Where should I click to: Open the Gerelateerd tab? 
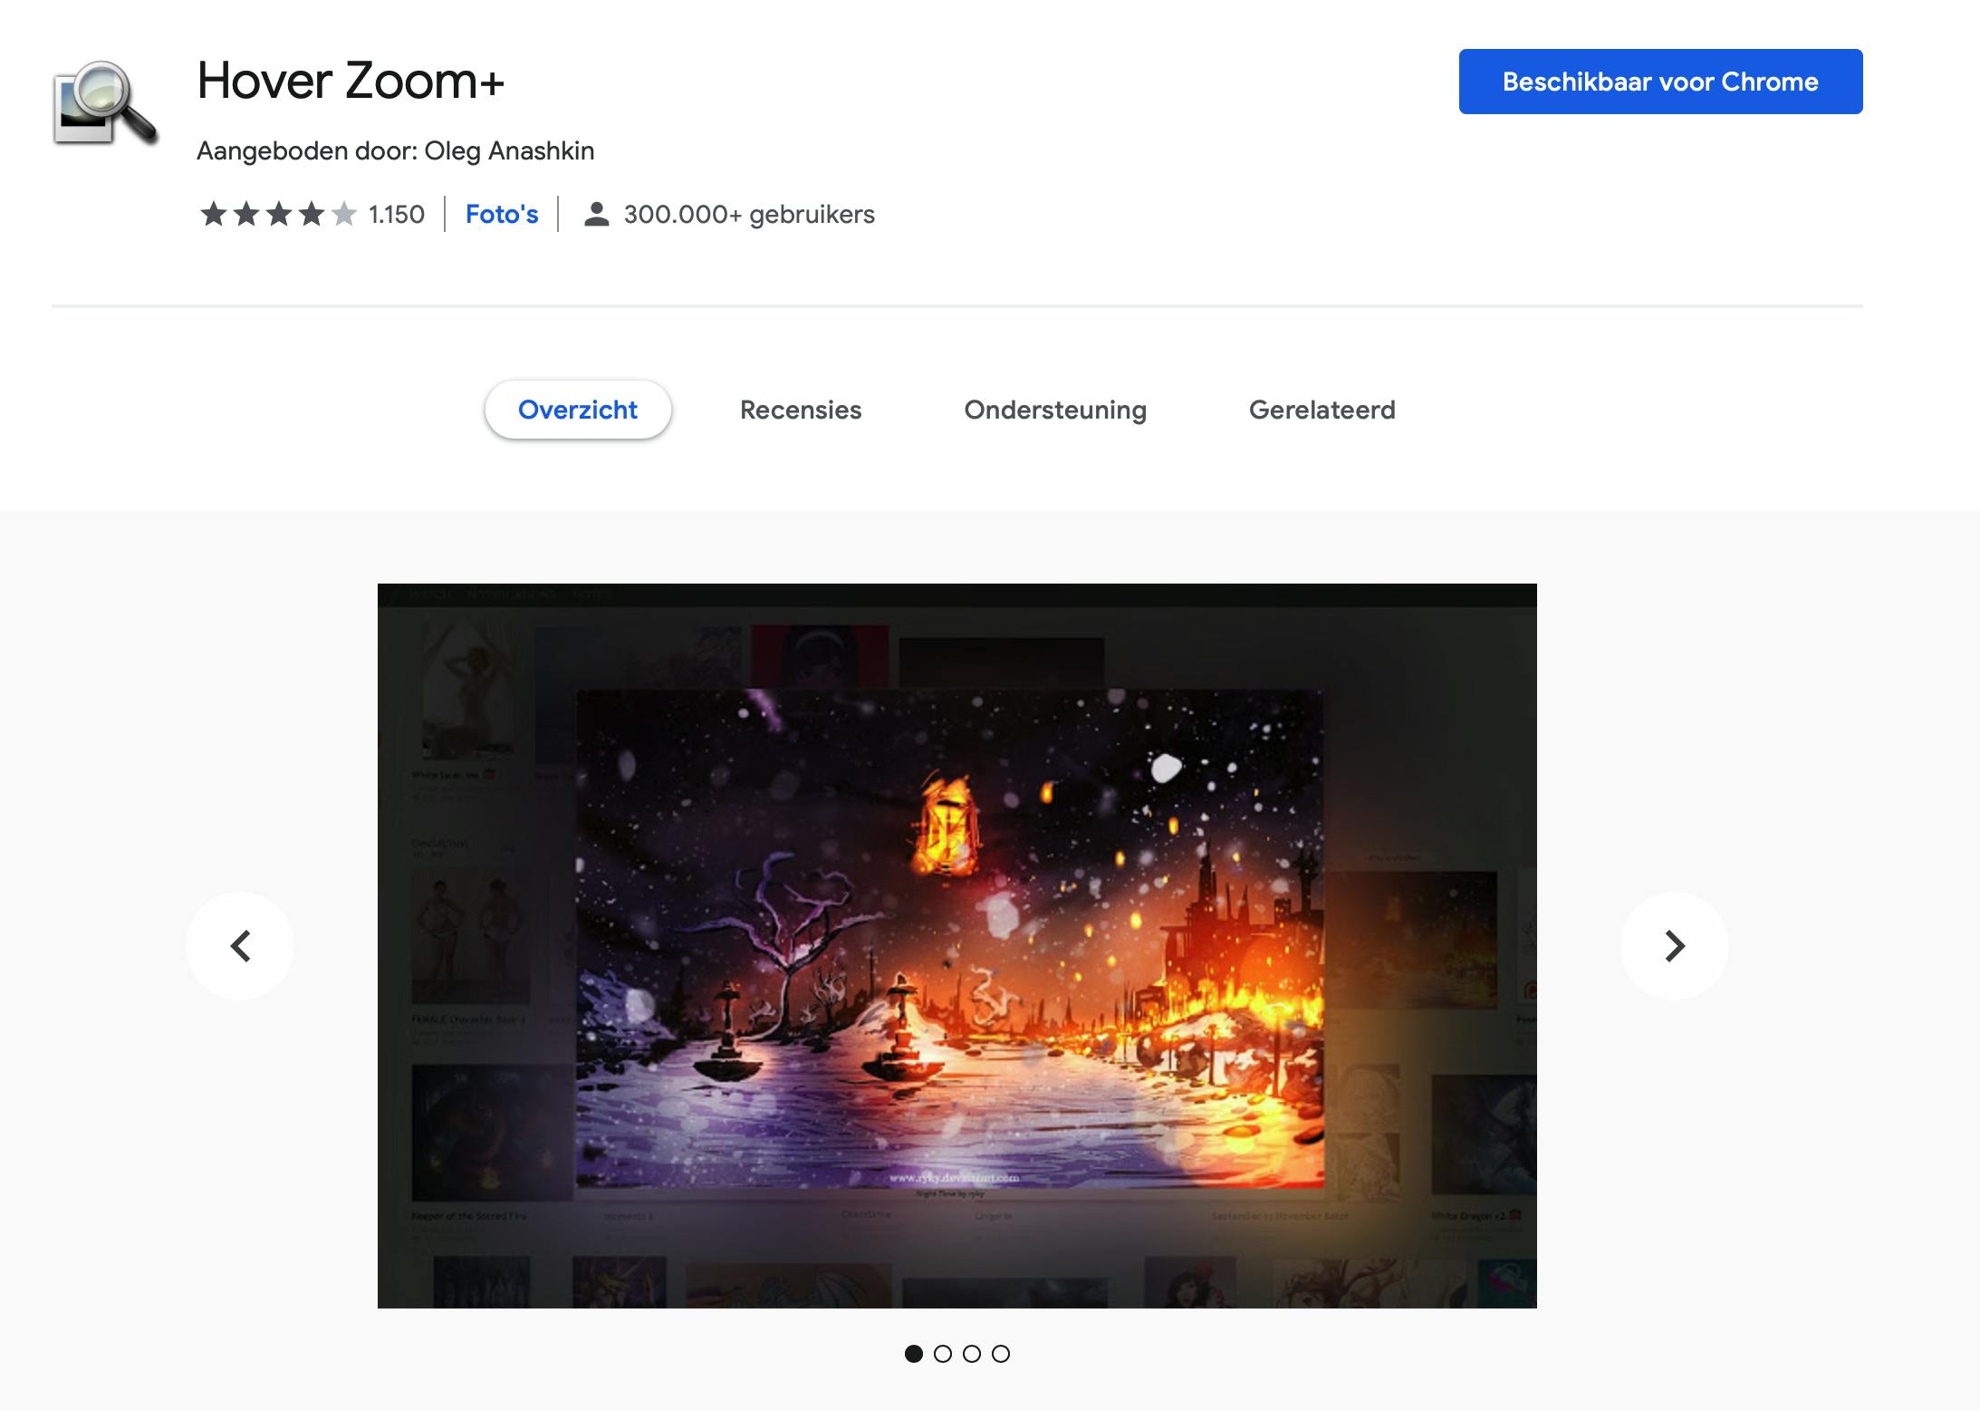click(x=1322, y=410)
